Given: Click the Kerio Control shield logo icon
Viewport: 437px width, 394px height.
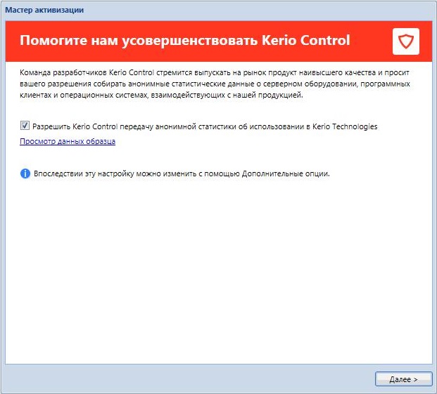Looking at the screenshot, I should [x=406, y=41].
